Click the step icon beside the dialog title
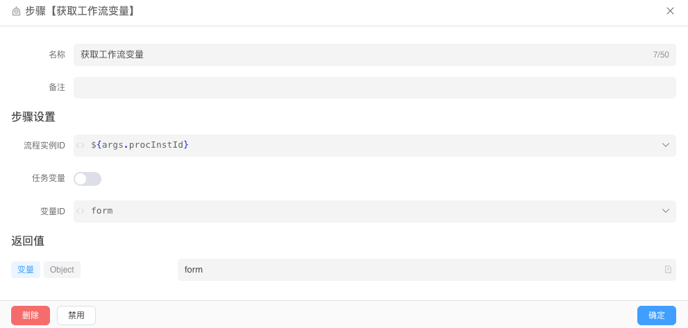Screen dimensions: 688x328 [16, 11]
